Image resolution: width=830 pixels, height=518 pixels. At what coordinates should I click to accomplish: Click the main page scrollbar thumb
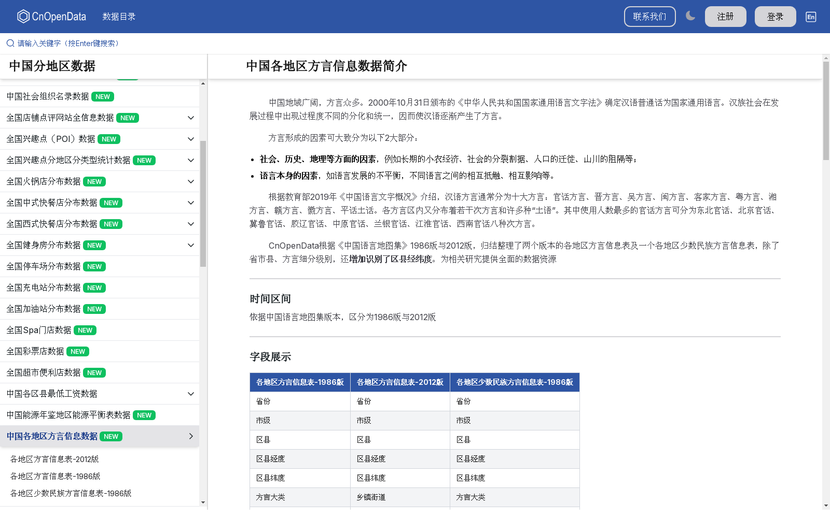[826, 111]
